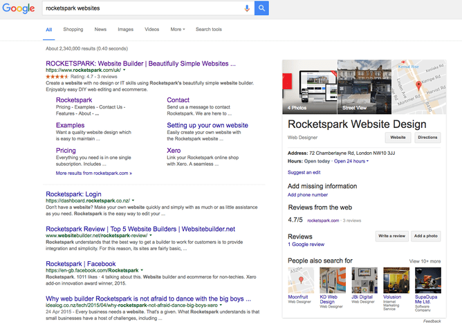Click the blue magnifier search button
462x329 pixels.
tap(261, 8)
